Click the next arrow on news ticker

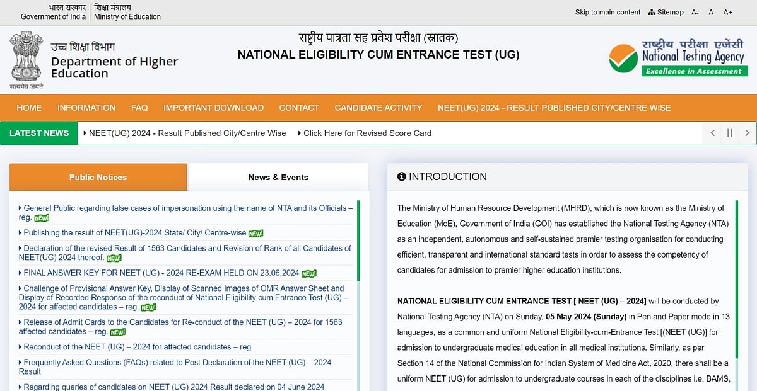pyautogui.click(x=747, y=133)
